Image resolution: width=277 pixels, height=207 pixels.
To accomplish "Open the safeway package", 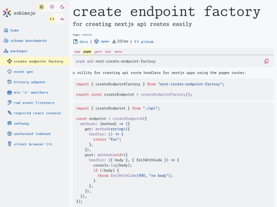I will (x=21, y=124).
